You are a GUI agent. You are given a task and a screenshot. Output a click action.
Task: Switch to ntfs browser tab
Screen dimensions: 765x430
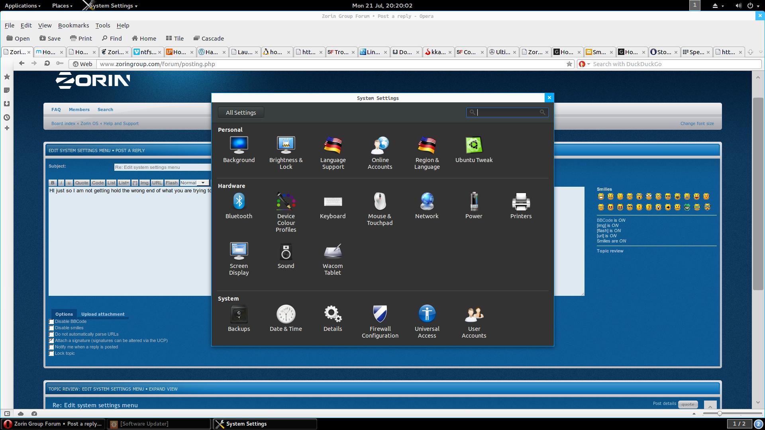(x=148, y=52)
